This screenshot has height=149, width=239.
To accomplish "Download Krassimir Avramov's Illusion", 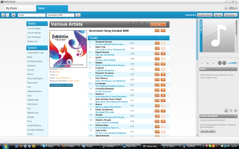I will [163, 74].
